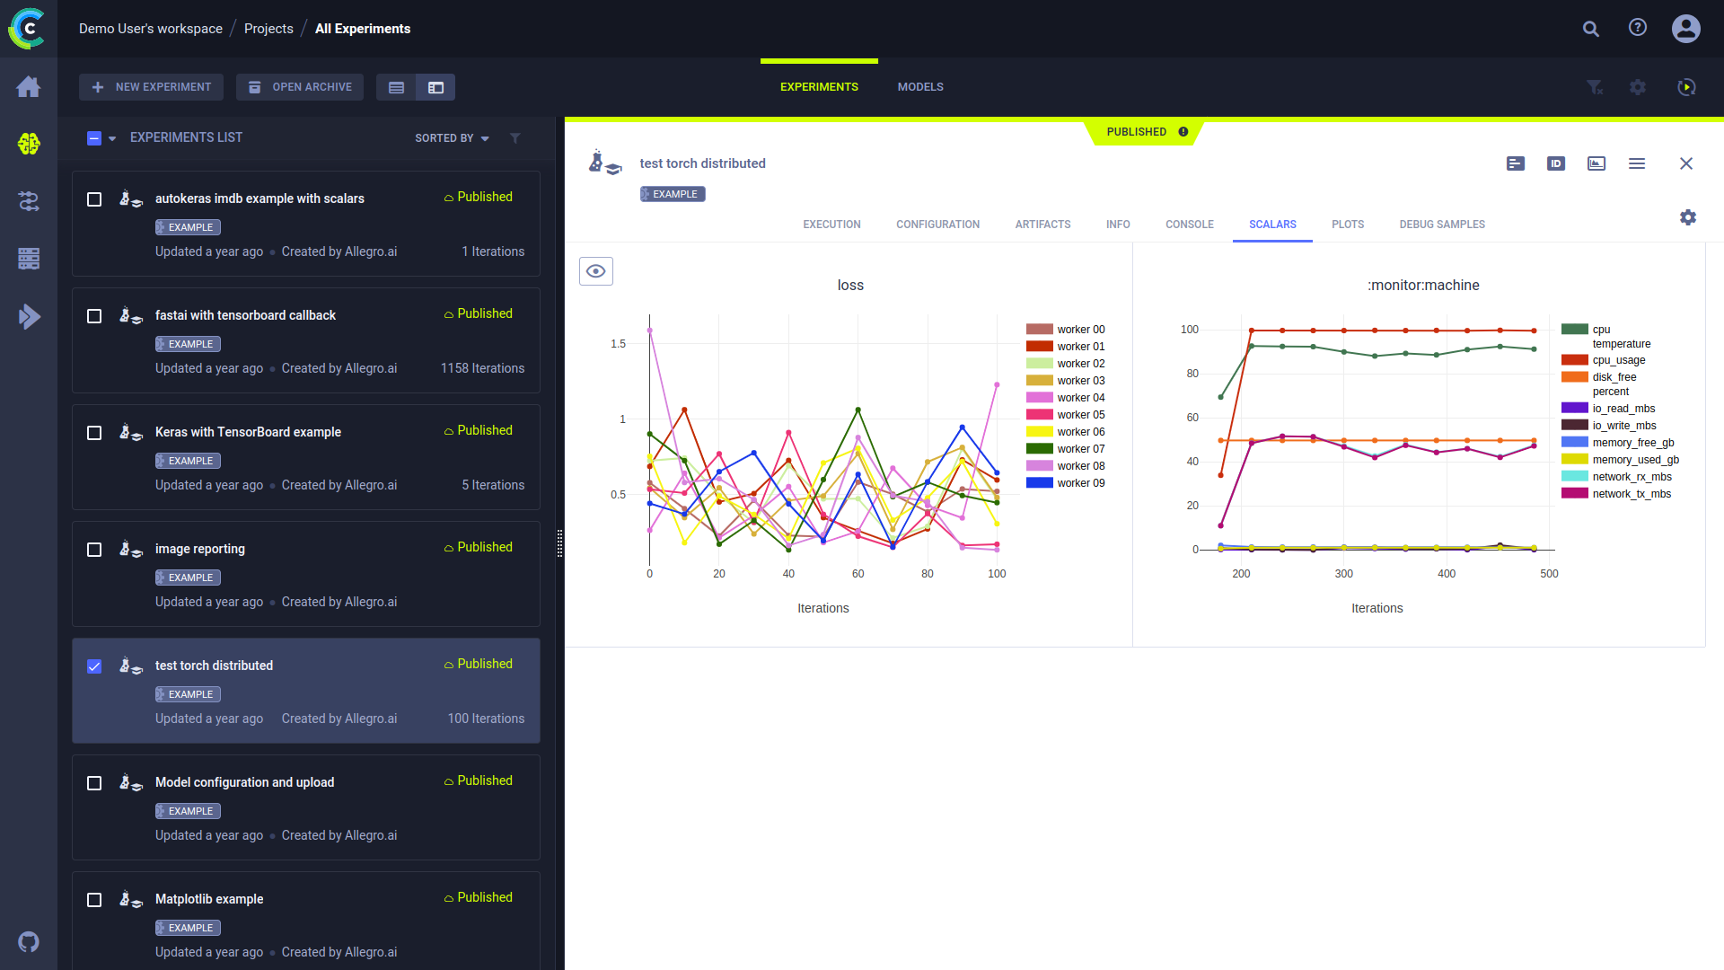Toggle hidden scalar graphs with the eye button
The height and width of the screenshot is (970, 1724).
(596, 271)
